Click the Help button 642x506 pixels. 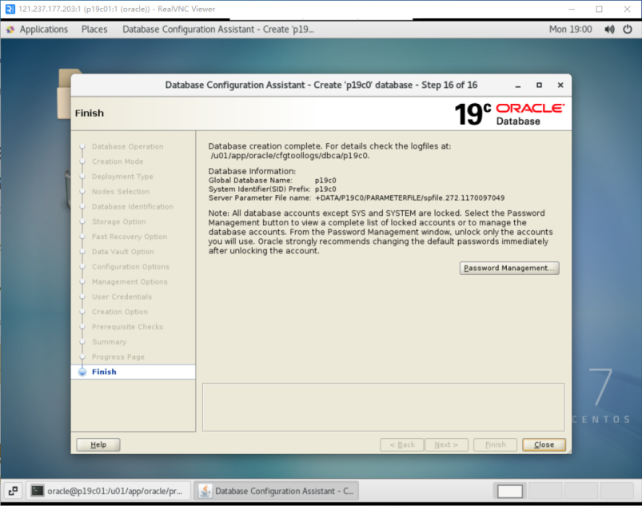click(98, 444)
